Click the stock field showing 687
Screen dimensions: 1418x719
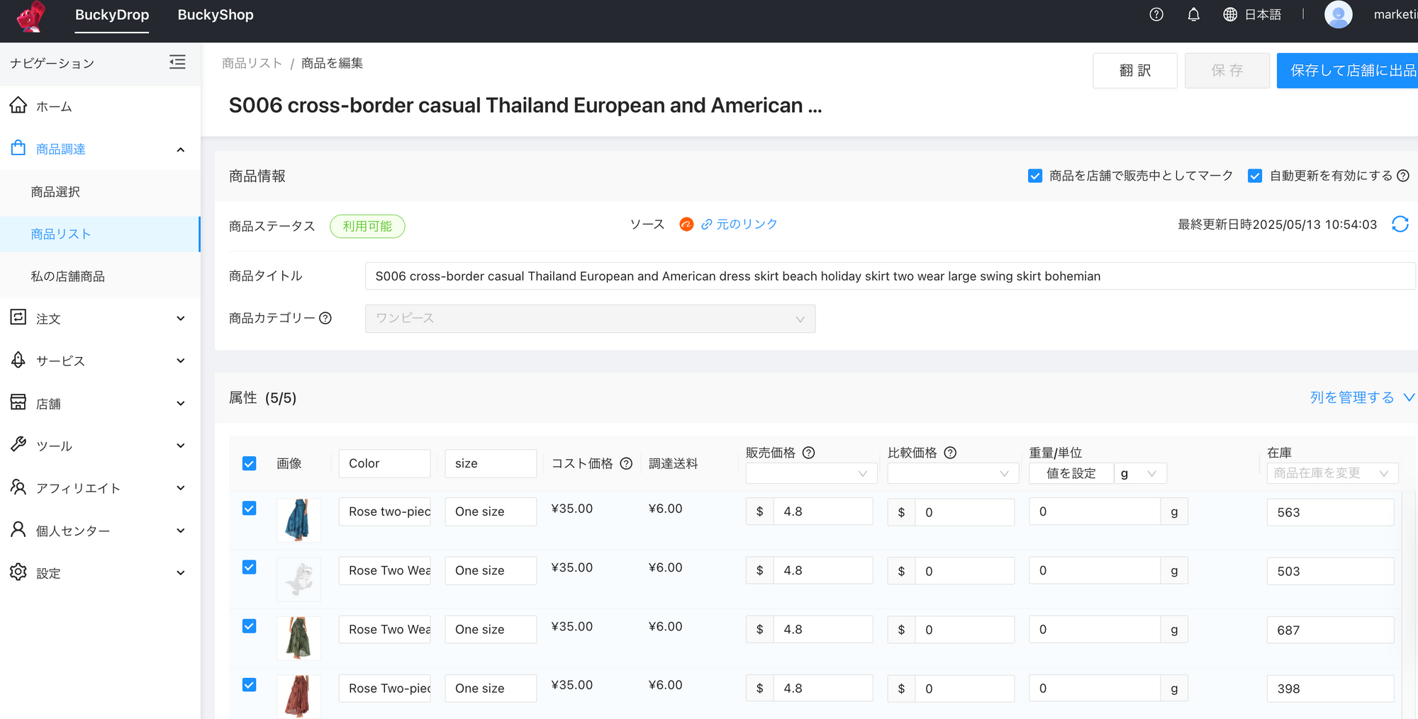tap(1330, 630)
